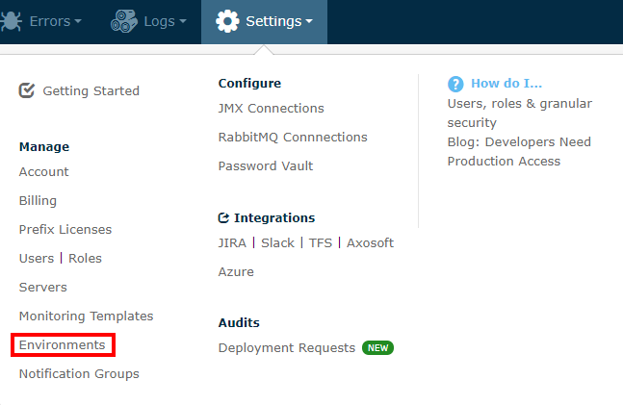Click the Getting Started checkmark icon
This screenshot has height=405, width=623.
[x=27, y=90]
